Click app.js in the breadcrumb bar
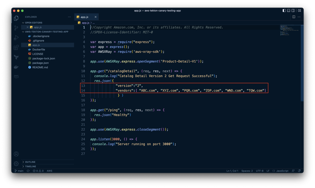 click(x=86, y=23)
